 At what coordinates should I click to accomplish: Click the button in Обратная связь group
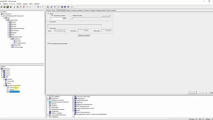click(x=106, y=15)
